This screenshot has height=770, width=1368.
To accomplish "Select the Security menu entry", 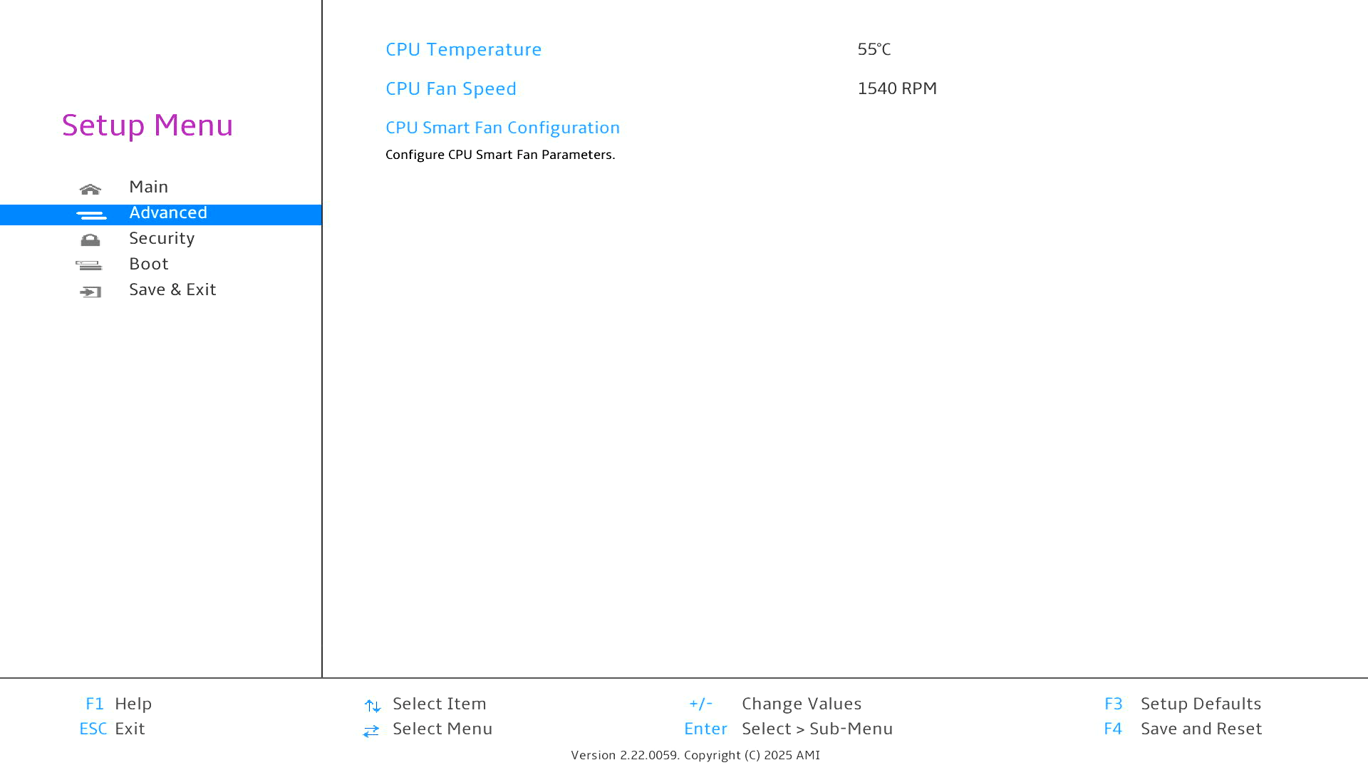I will 162,238.
